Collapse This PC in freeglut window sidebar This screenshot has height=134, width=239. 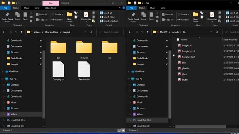(3, 79)
